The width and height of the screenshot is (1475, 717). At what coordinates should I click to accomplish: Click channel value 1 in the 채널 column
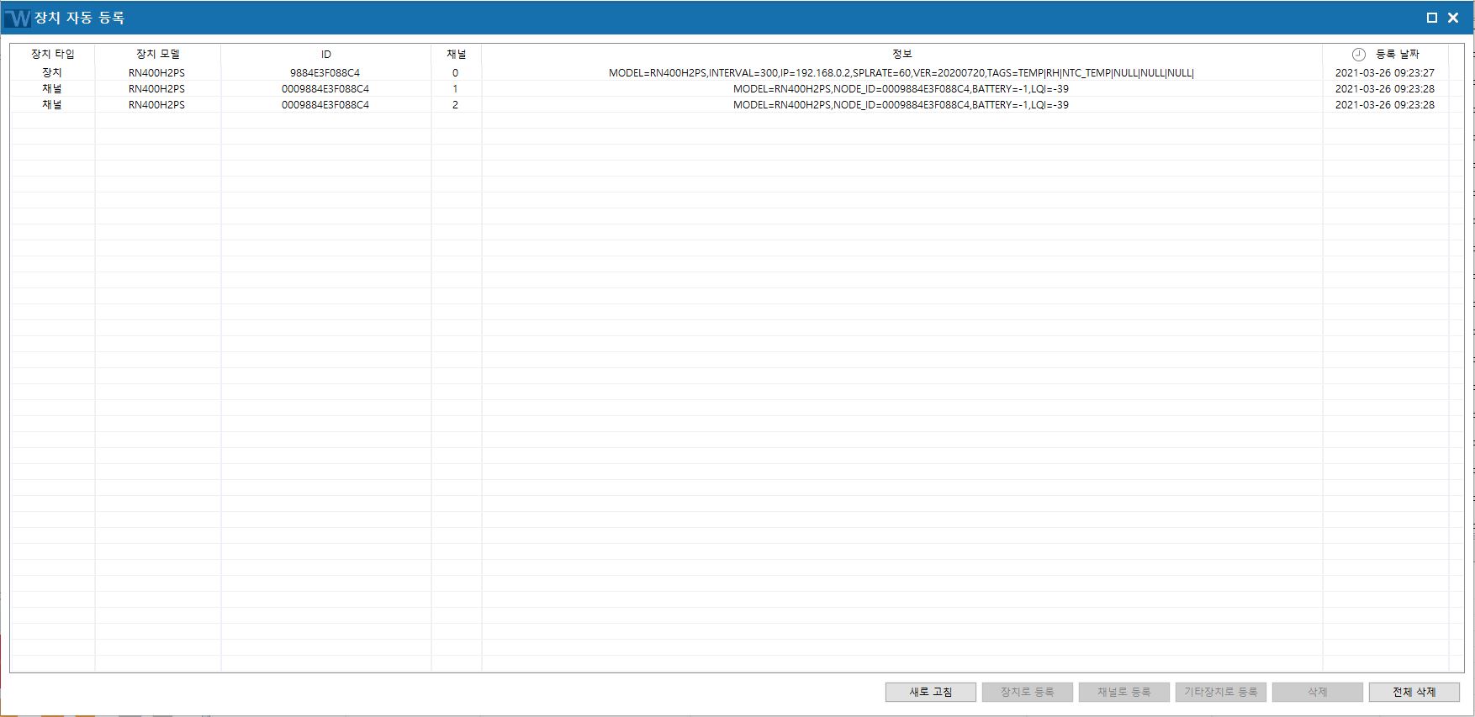(x=456, y=89)
